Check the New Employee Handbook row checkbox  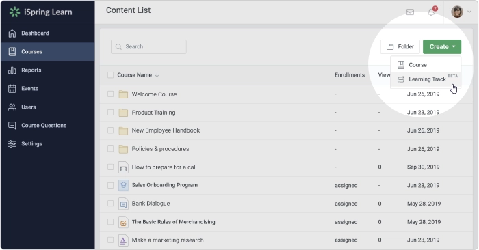[x=110, y=130]
